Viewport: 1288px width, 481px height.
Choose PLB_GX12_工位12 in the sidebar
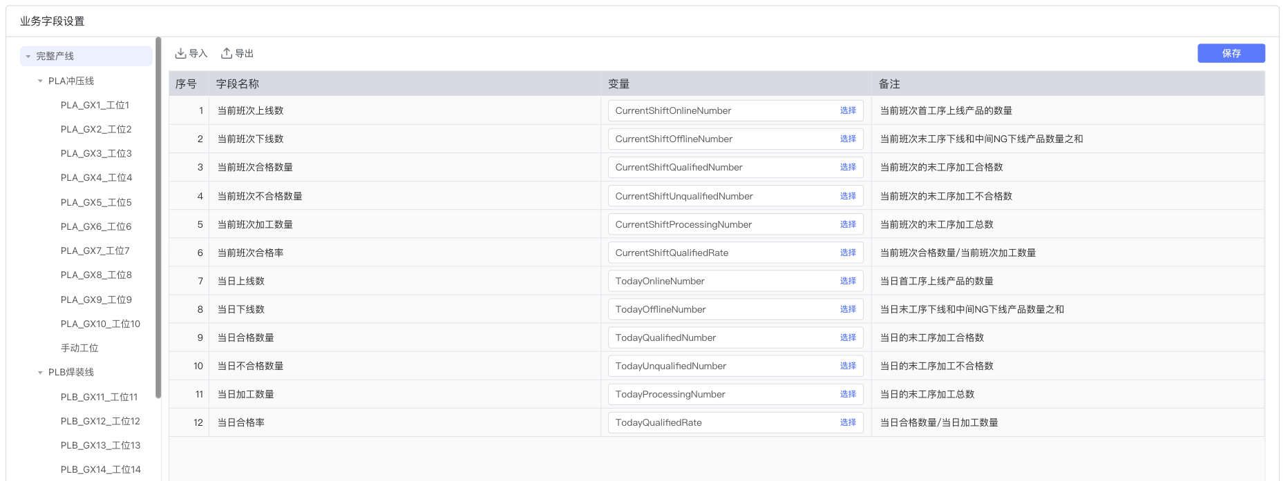click(100, 422)
